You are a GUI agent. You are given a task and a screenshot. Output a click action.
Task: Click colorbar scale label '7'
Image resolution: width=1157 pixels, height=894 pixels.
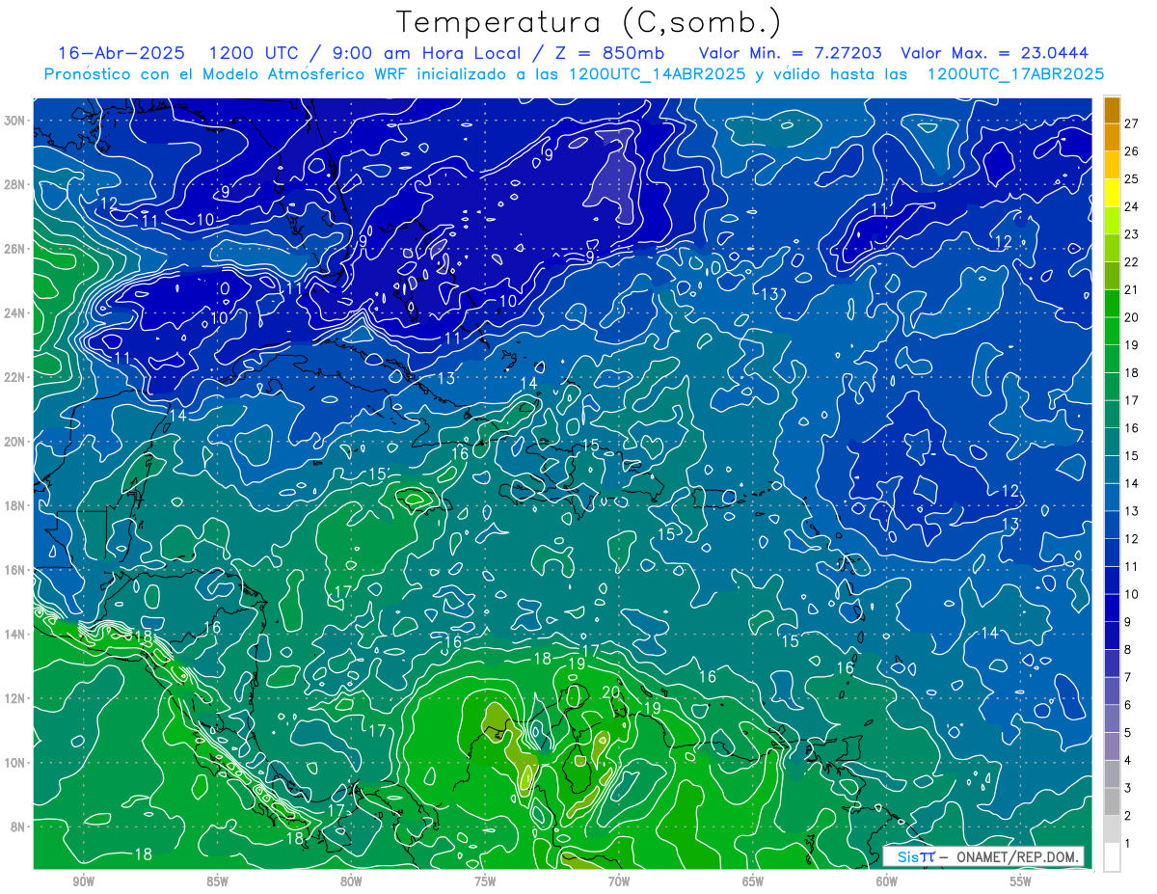point(1129,677)
